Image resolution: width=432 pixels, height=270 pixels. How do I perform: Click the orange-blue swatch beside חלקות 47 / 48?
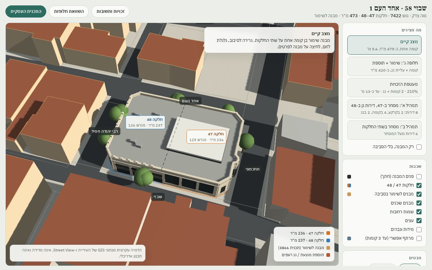point(349,185)
